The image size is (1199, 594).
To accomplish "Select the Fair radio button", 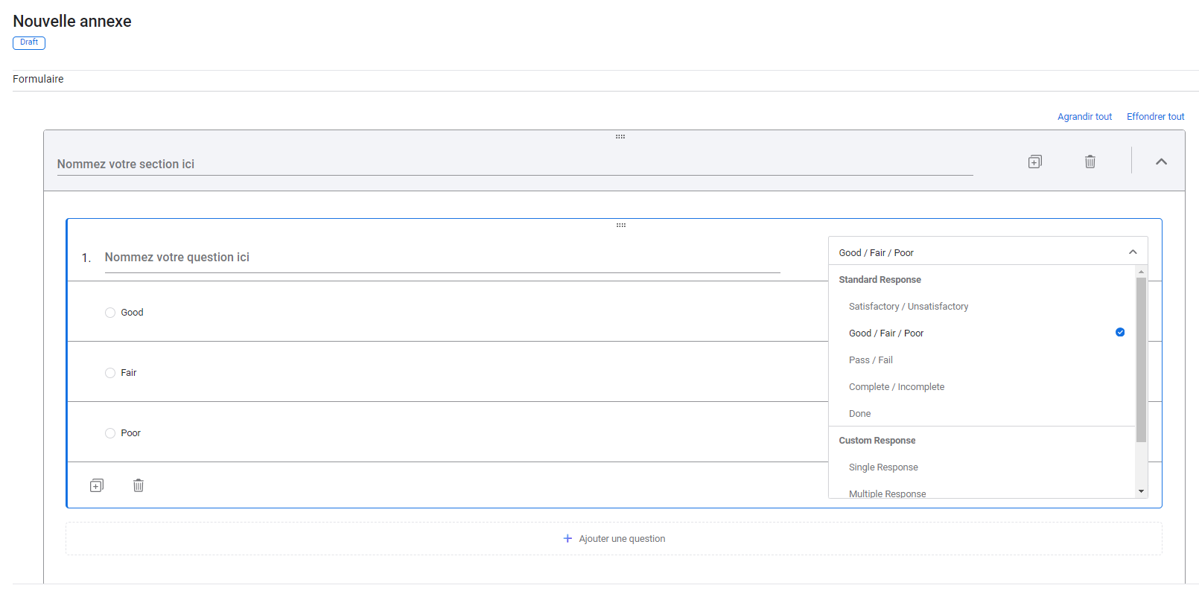I will click(110, 373).
